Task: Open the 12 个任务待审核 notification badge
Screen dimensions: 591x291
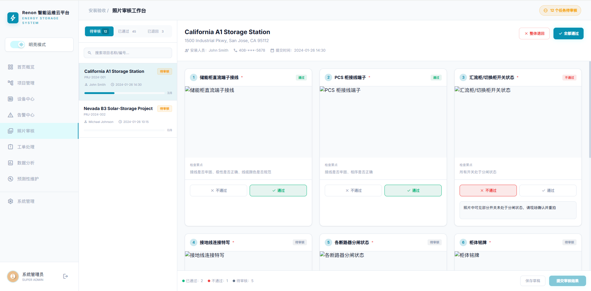Action: (x=560, y=10)
